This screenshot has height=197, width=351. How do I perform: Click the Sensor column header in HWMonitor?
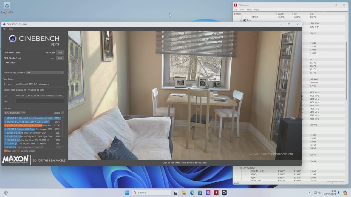(x=254, y=13)
